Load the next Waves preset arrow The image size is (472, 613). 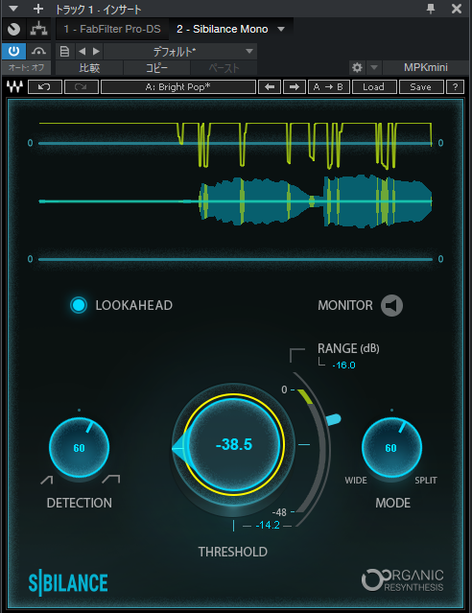point(295,86)
